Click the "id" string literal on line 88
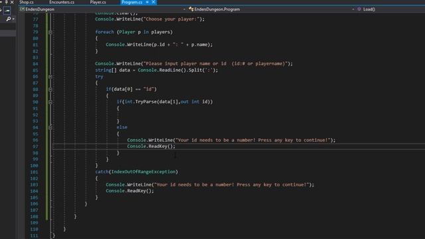 click(149, 89)
